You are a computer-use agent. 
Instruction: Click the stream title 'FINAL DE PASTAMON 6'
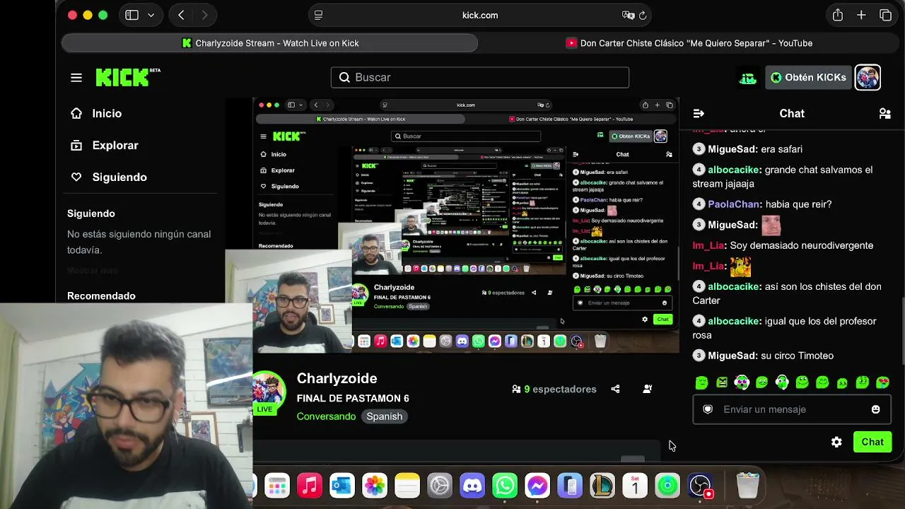[353, 398]
